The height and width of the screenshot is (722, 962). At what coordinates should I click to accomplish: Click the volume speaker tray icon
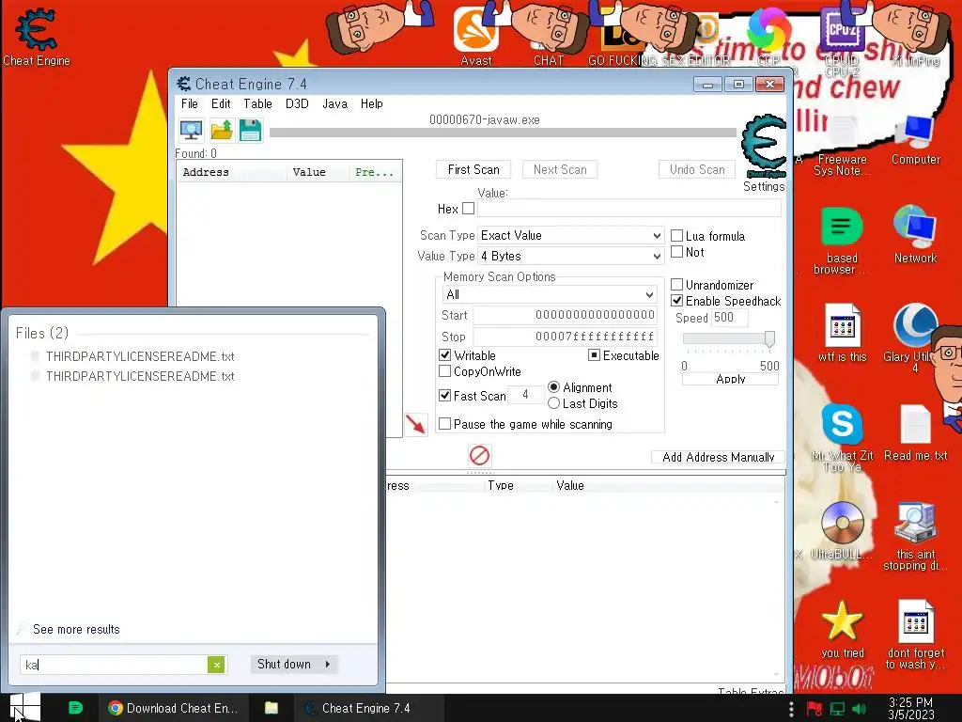pyautogui.click(x=859, y=709)
